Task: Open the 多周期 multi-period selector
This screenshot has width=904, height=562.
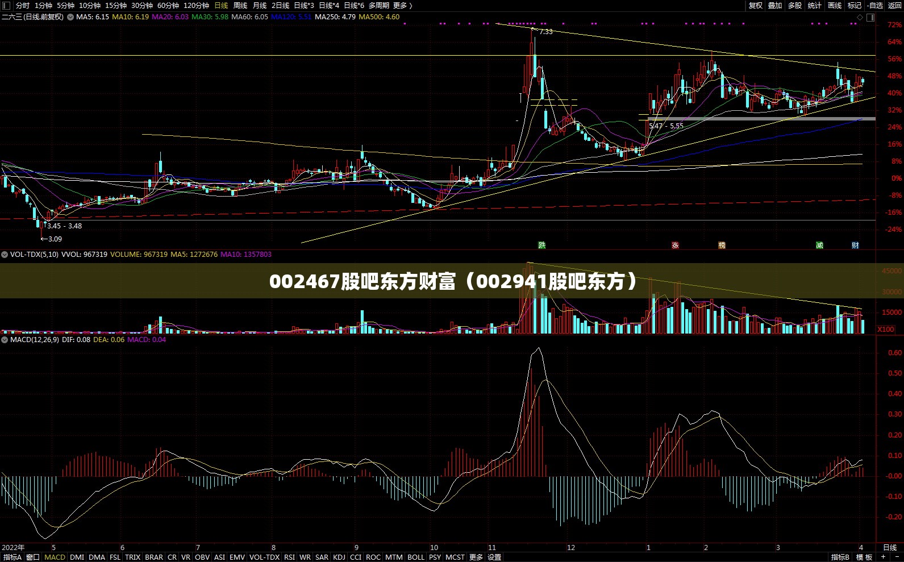Action: [x=379, y=5]
